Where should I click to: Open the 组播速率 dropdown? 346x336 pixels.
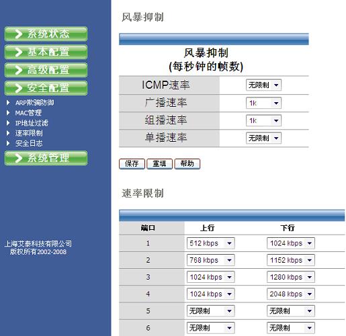(263, 121)
